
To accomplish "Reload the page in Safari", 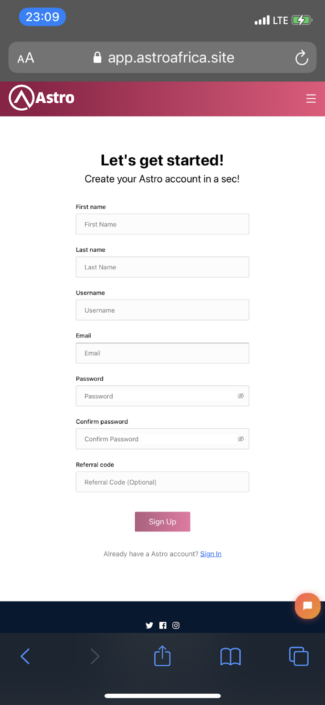I will [x=302, y=58].
